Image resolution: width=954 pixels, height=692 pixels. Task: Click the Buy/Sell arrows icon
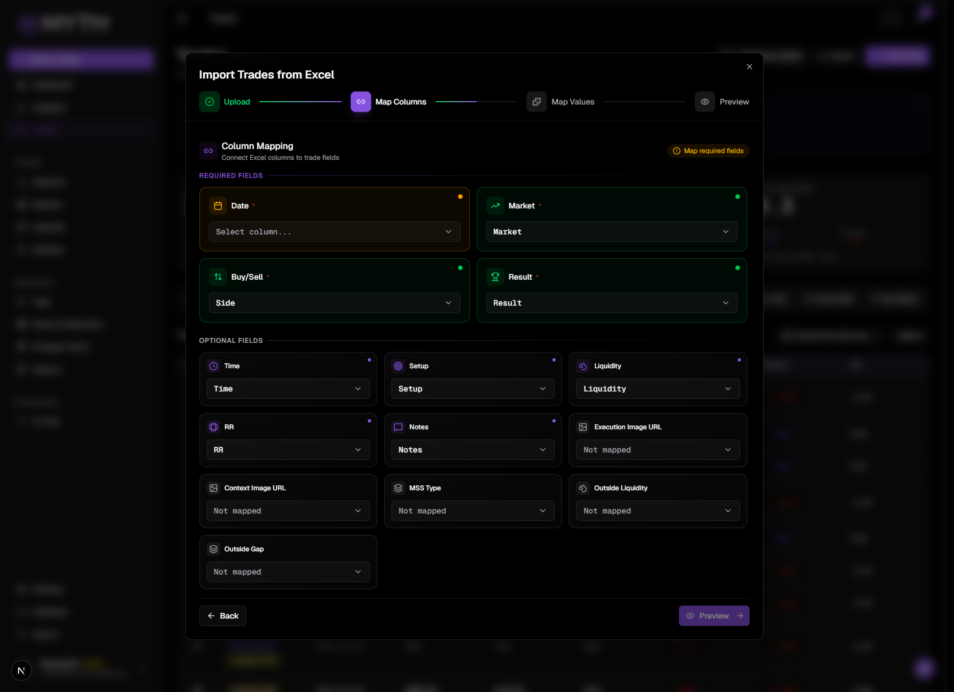[218, 277]
